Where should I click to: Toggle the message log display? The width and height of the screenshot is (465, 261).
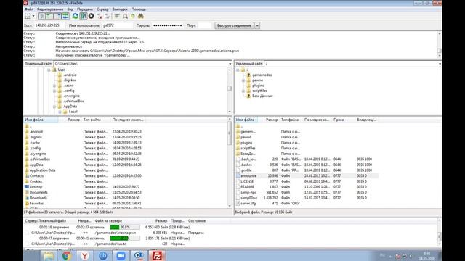click(x=42, y=16)
